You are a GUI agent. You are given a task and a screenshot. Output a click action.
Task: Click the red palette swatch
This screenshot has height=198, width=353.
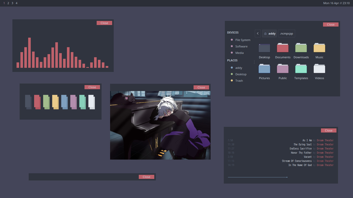click(37, 102)
